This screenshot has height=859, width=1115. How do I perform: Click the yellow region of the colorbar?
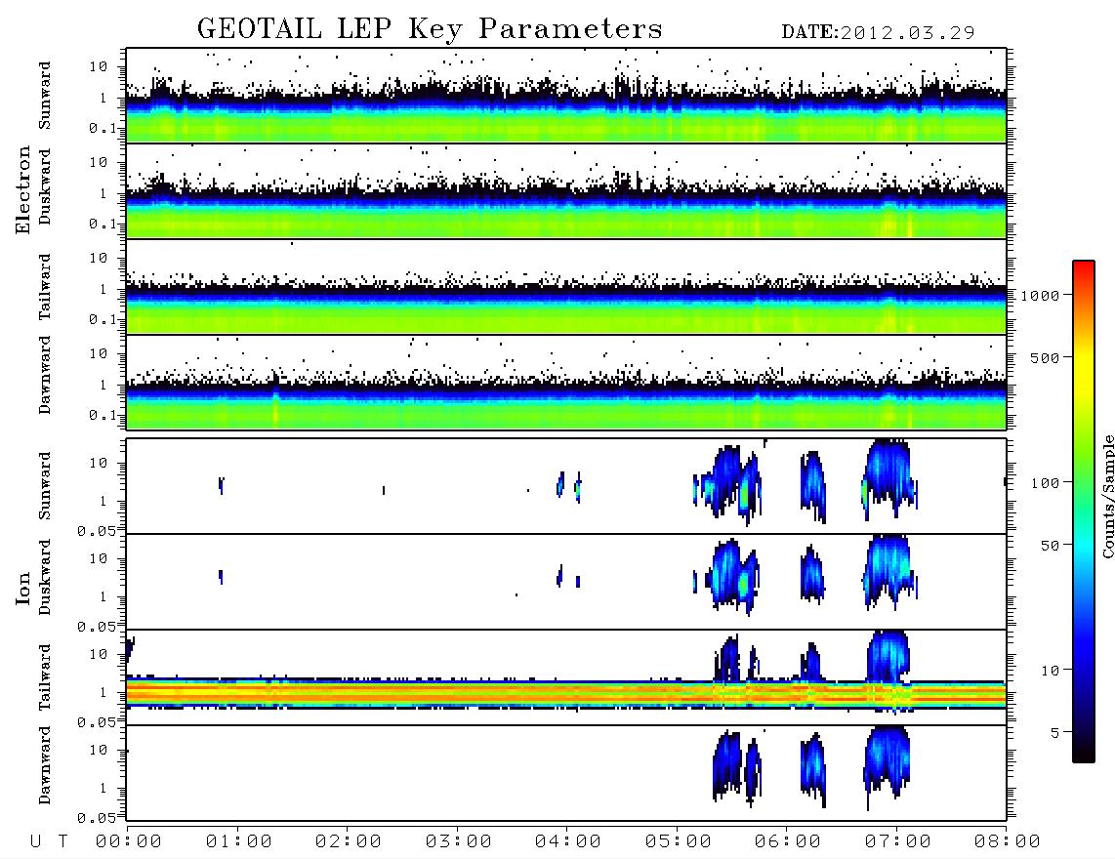pyautogui.click(x=1084, y=370)
